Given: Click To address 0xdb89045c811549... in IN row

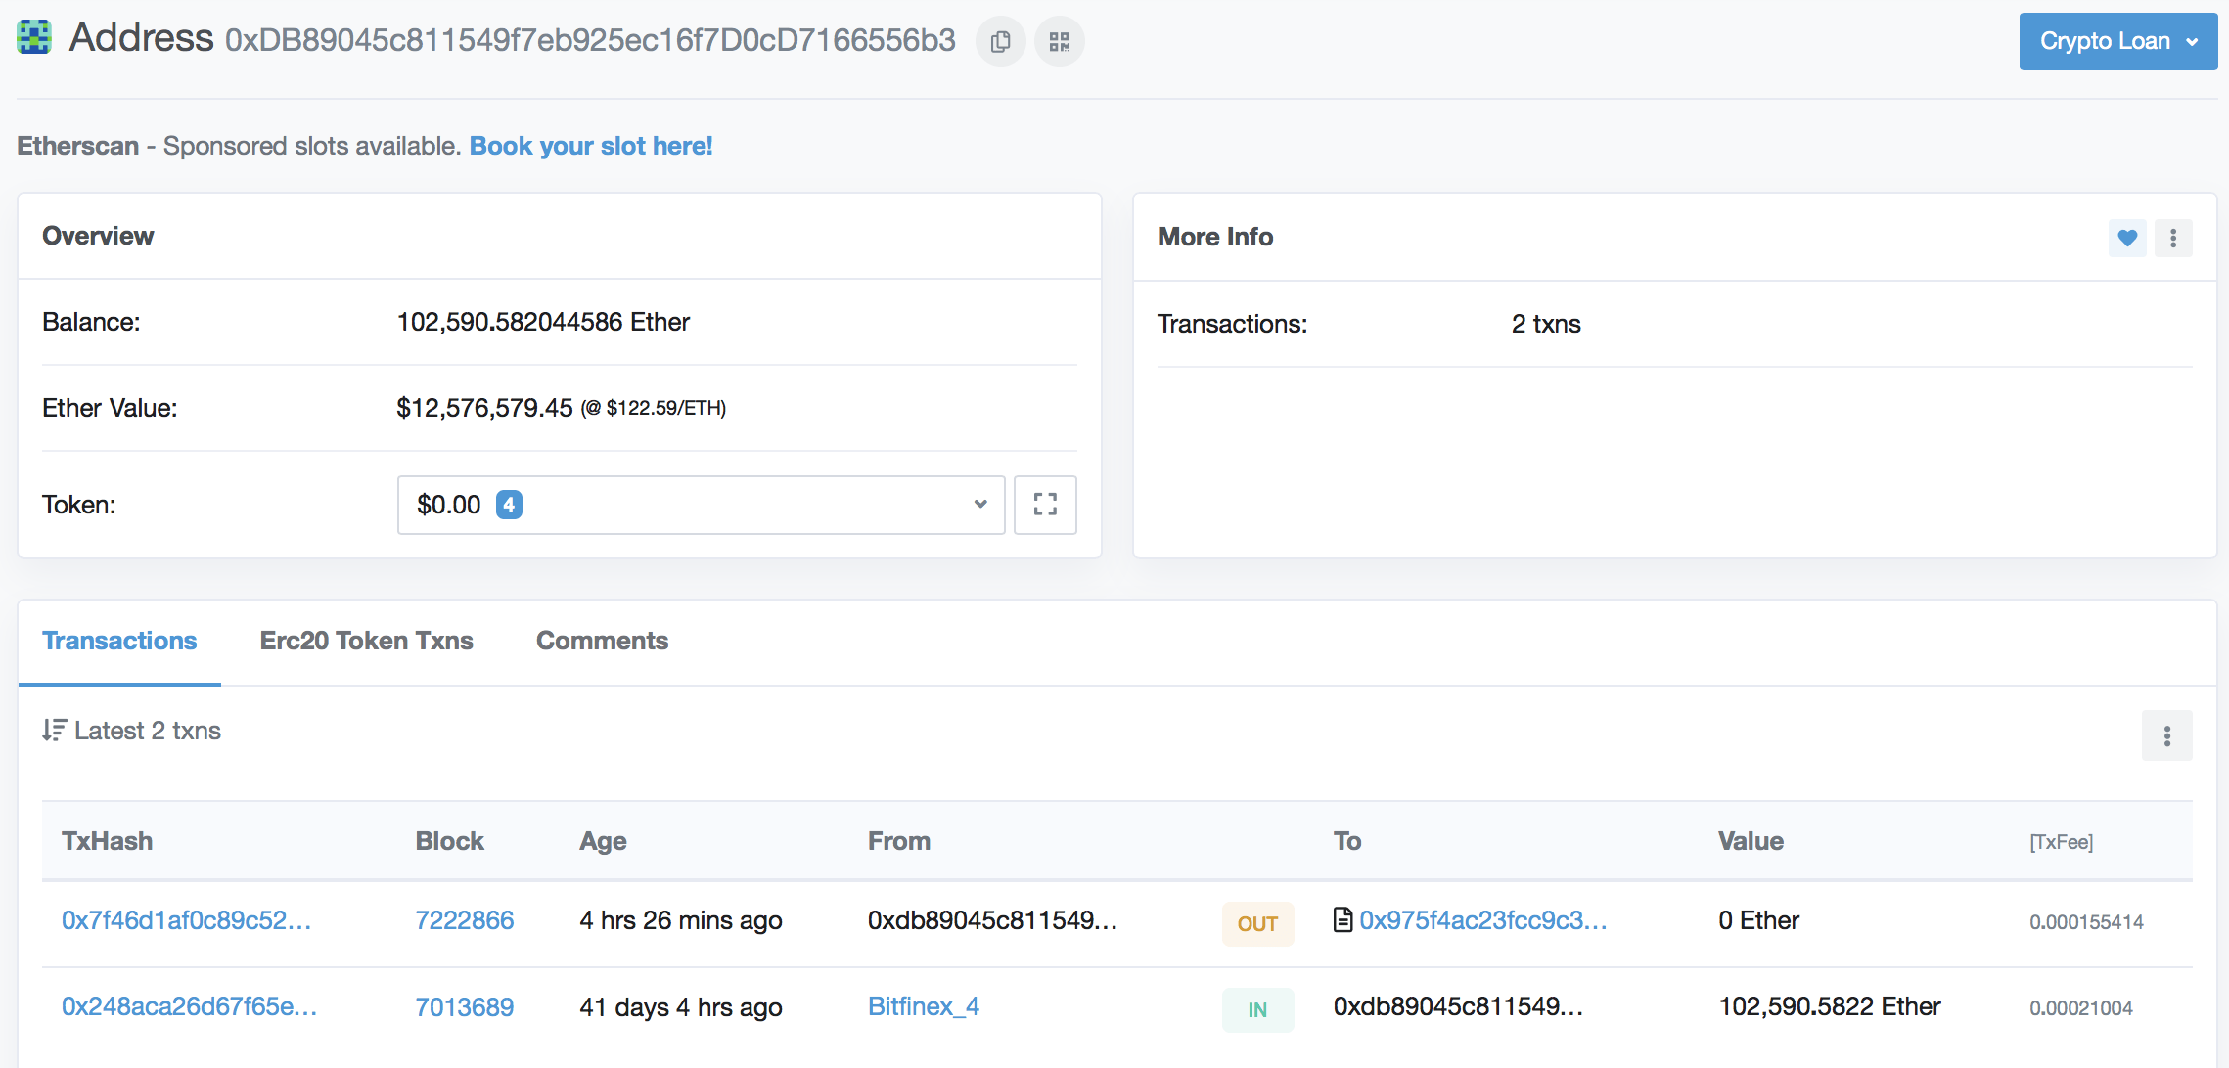Looking at the screenshot, I should (1458, 1006).
